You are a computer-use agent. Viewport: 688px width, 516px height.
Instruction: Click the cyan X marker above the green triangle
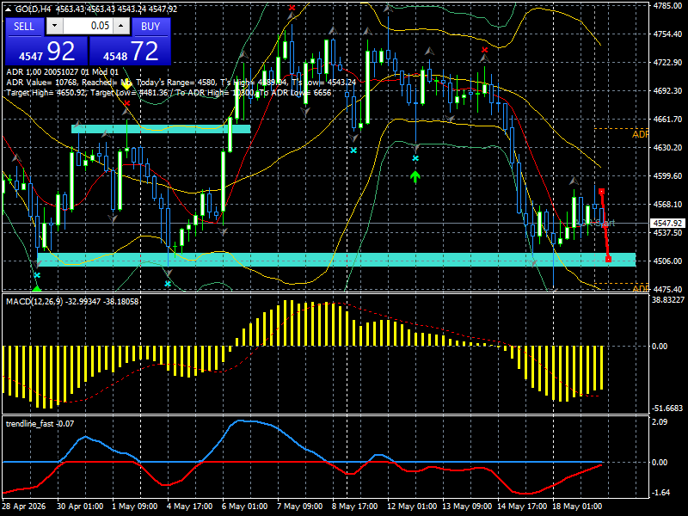coord(37,275)
